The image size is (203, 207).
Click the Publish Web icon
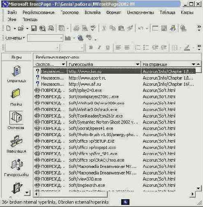pos(42,28)
